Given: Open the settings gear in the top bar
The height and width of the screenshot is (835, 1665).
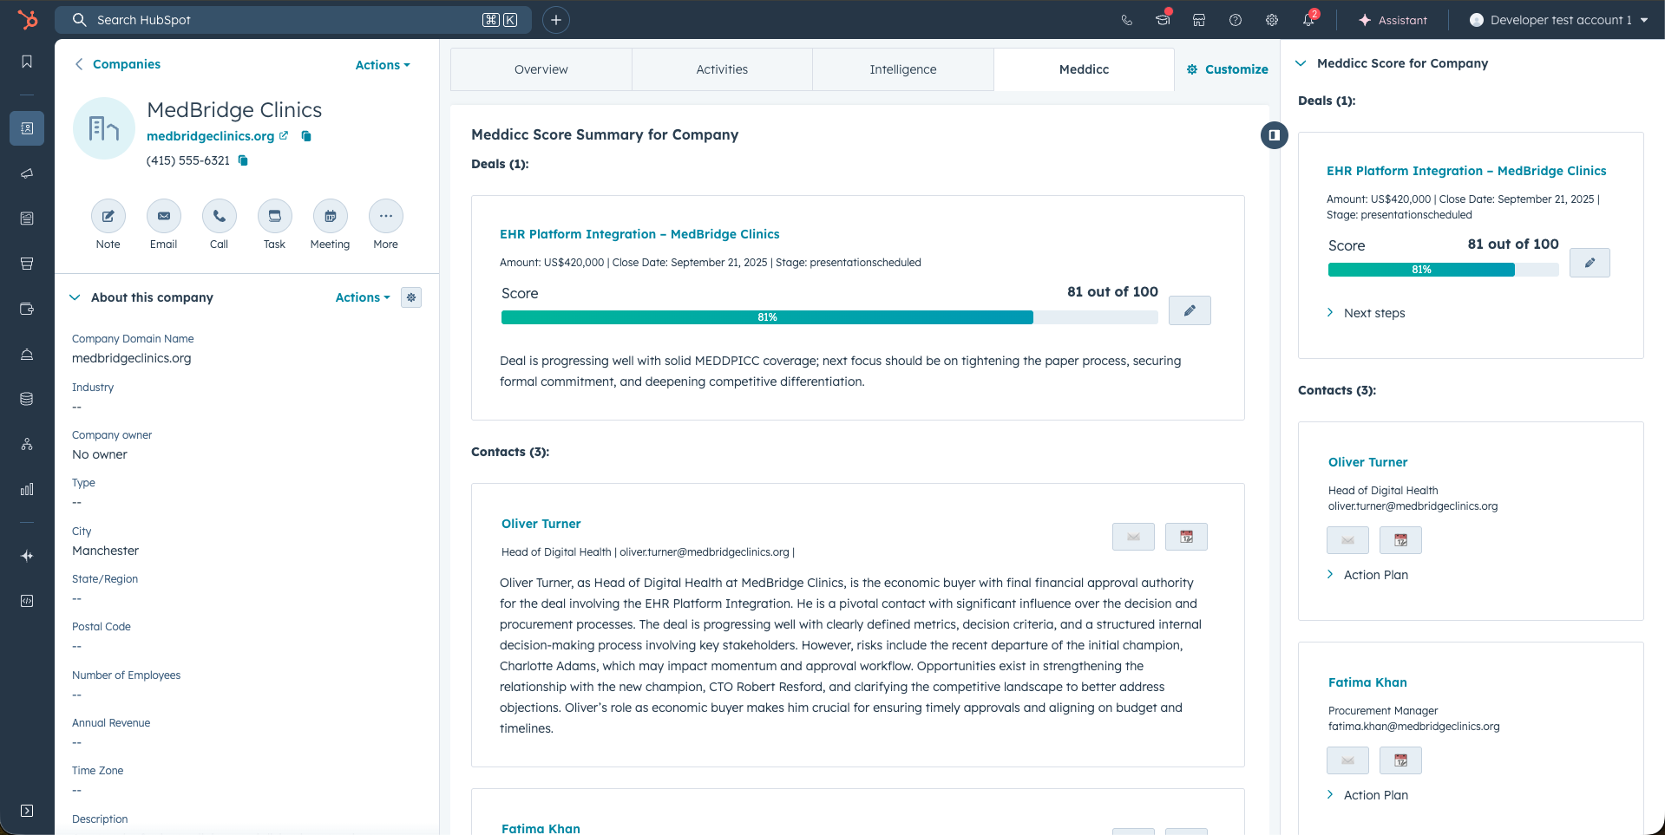Looking at the screenshot, I should click(x=1272, y=20).
